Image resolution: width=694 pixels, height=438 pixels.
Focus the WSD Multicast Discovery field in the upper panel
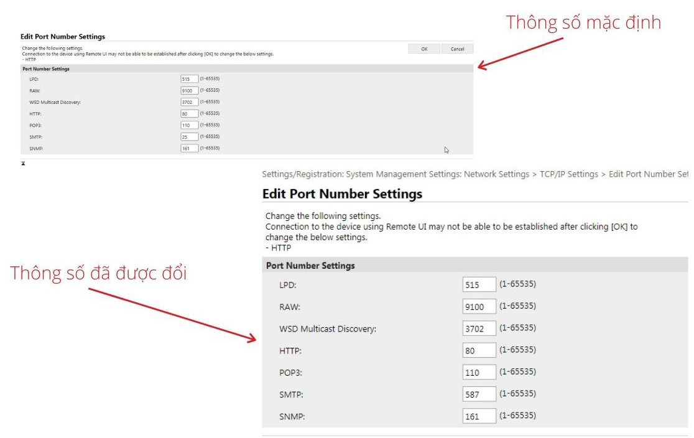tap(189, 102)
